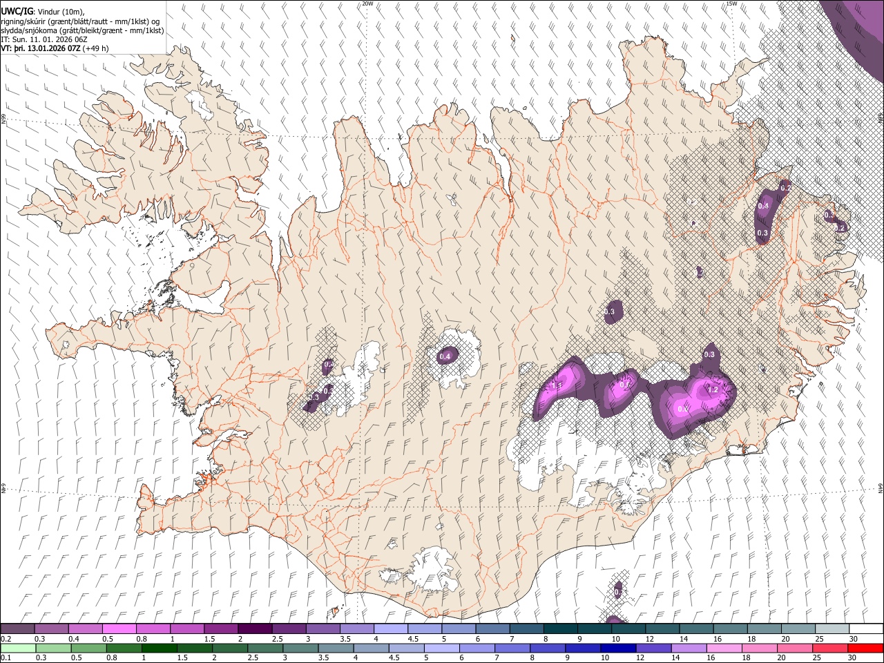Pick the 6 light blue rain legend swatch
The width and height of the screenshot is (884, 663).
tap(477, 648)
